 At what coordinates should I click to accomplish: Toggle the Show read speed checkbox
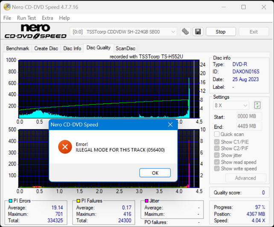[x=217, y=162]
